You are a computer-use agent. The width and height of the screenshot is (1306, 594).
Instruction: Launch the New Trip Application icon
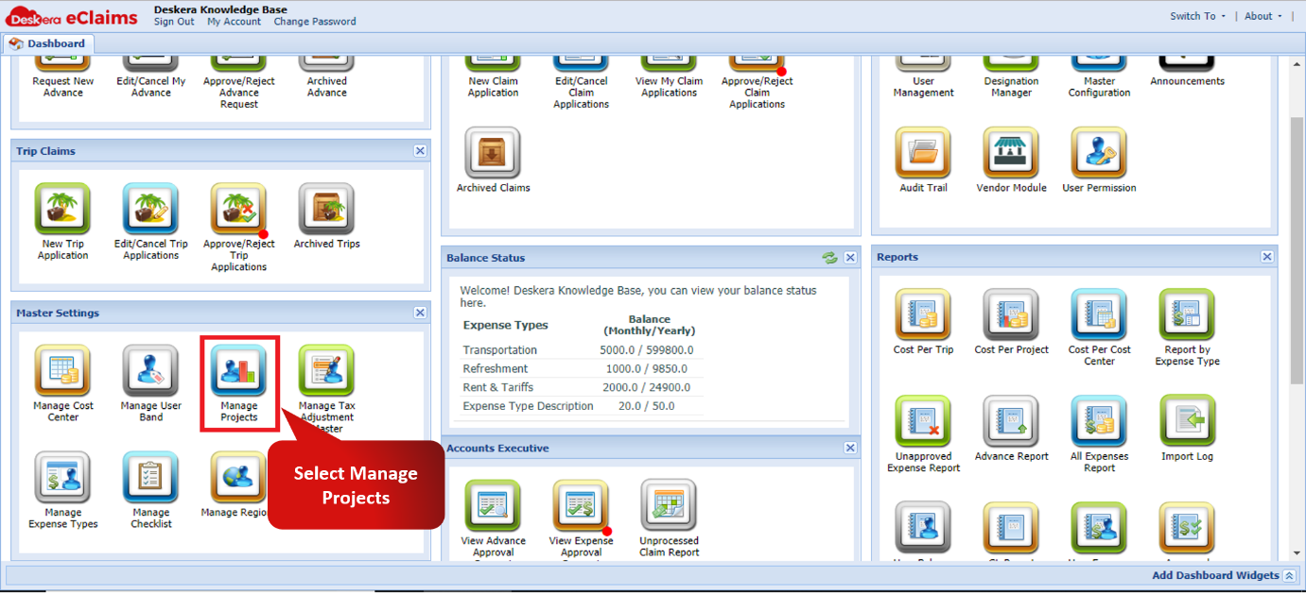point(63,210)
